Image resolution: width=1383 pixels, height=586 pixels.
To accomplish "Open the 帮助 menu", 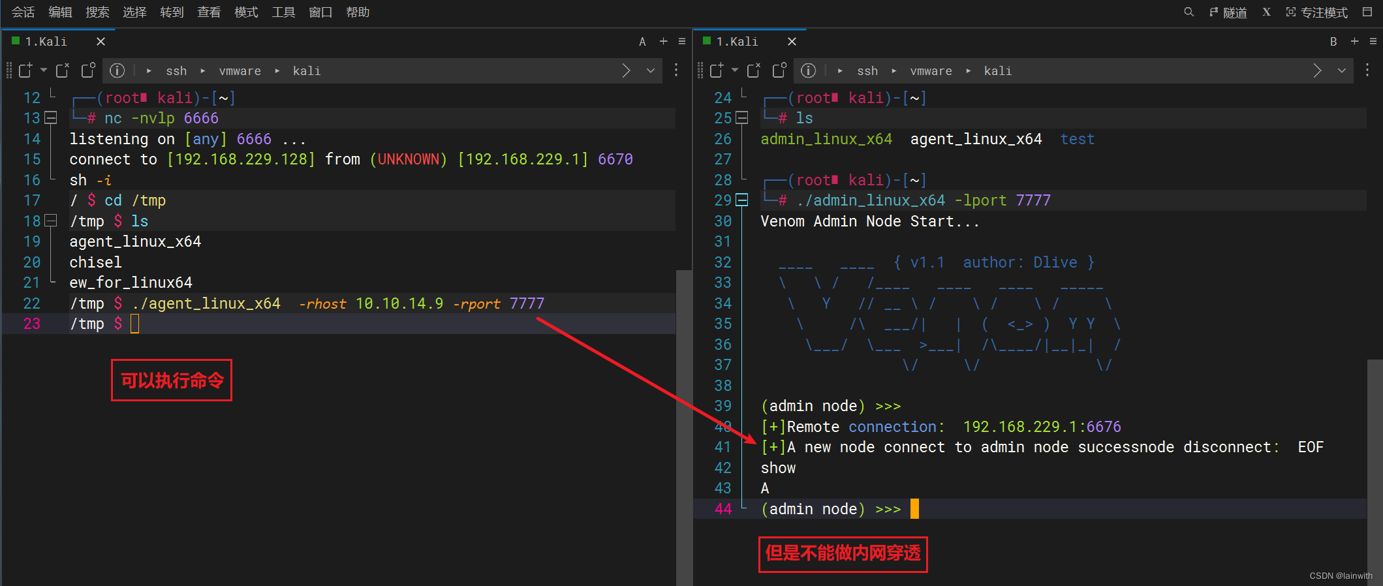I will (x=358, y=12).
